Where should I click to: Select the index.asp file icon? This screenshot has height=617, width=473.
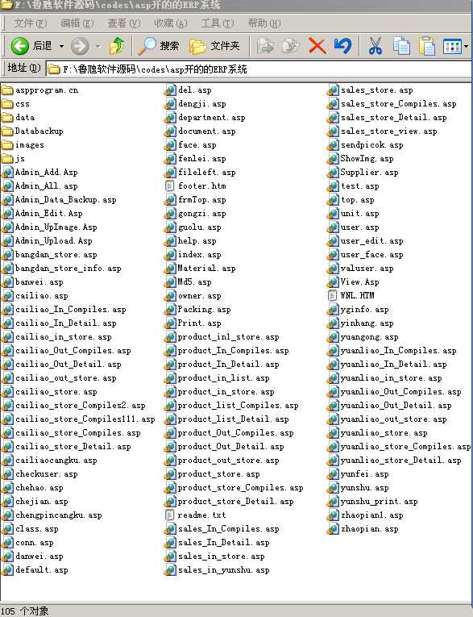(x=170, y=255)
